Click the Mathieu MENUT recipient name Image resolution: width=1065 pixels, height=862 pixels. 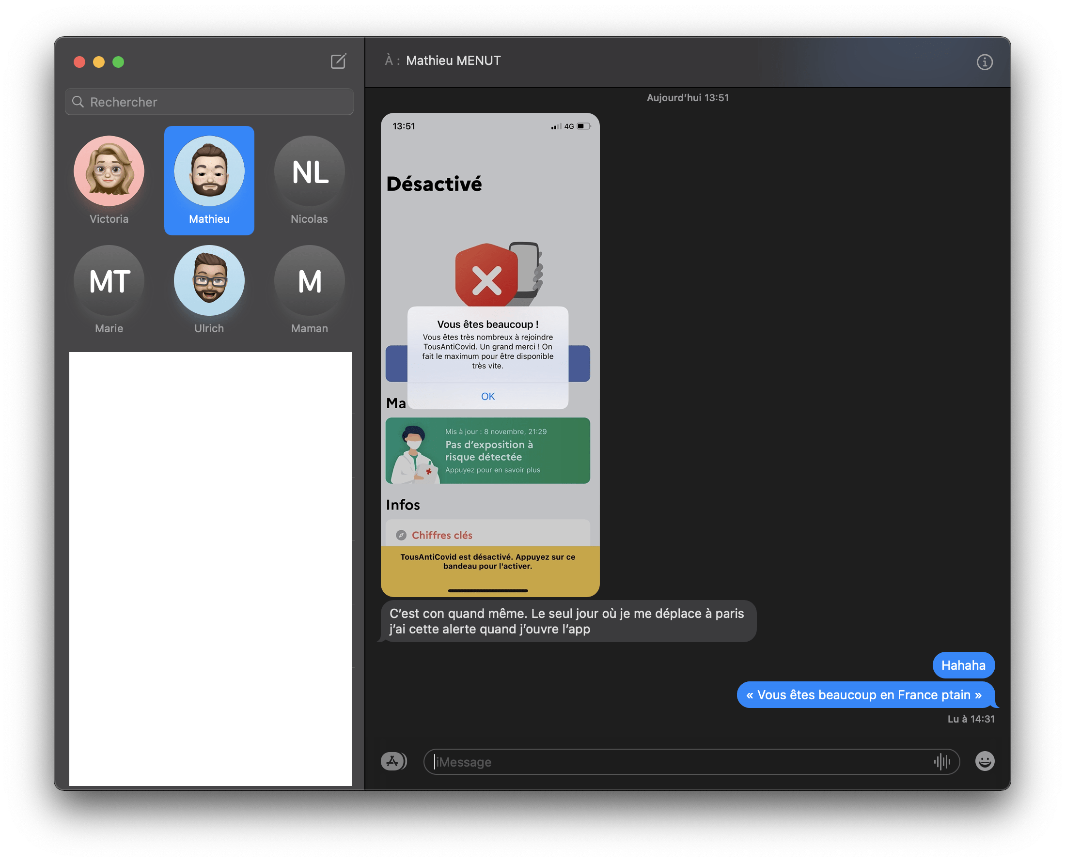tap(453, 61)
